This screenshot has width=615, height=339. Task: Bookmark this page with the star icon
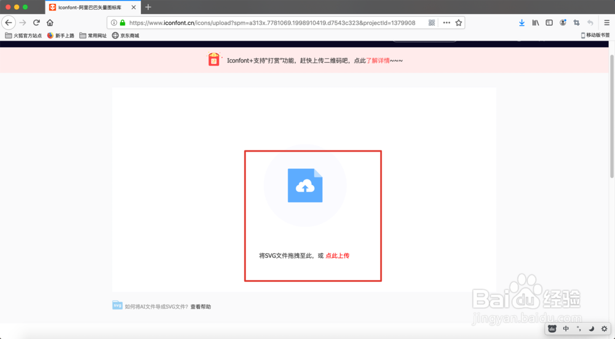(x=459, y=23)
